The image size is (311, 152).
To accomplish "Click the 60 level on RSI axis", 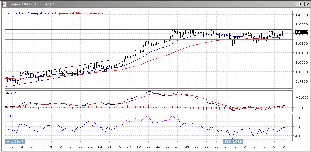I will 298,127.
